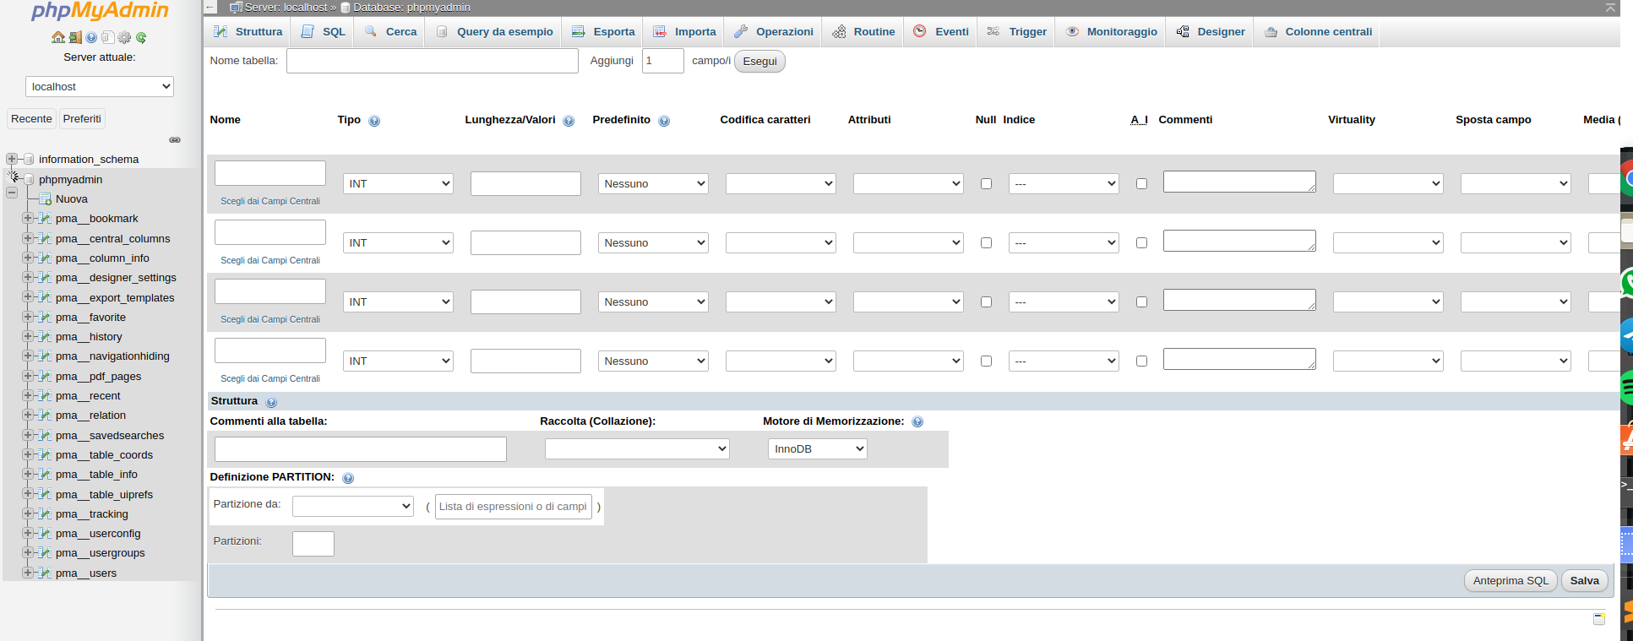Click the information_schema database icon
This screenshot has height=641, width=1633.
tap(29, 159)
